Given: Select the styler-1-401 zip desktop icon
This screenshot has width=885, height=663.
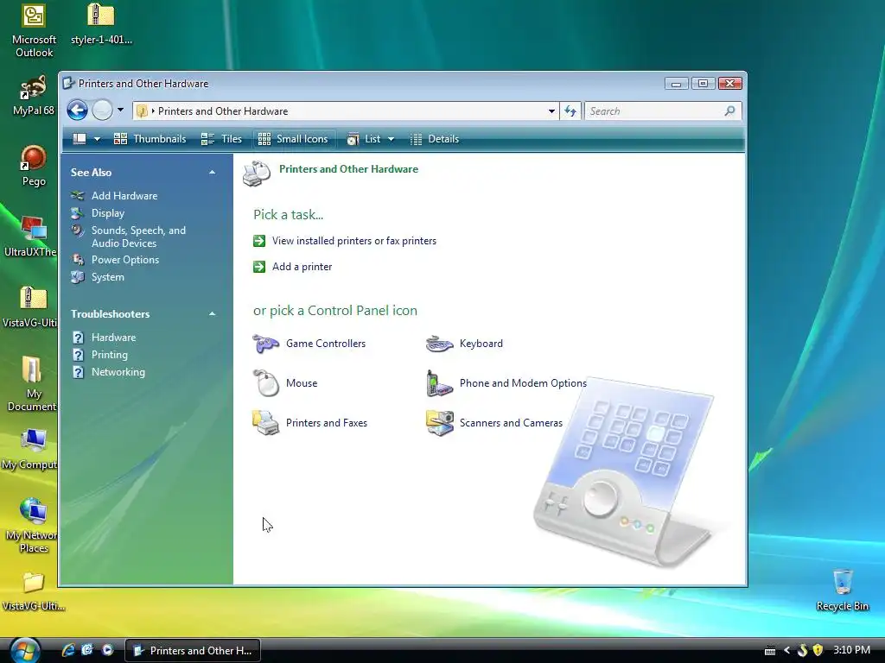Looking at the screenshot, I should [101, 24].
